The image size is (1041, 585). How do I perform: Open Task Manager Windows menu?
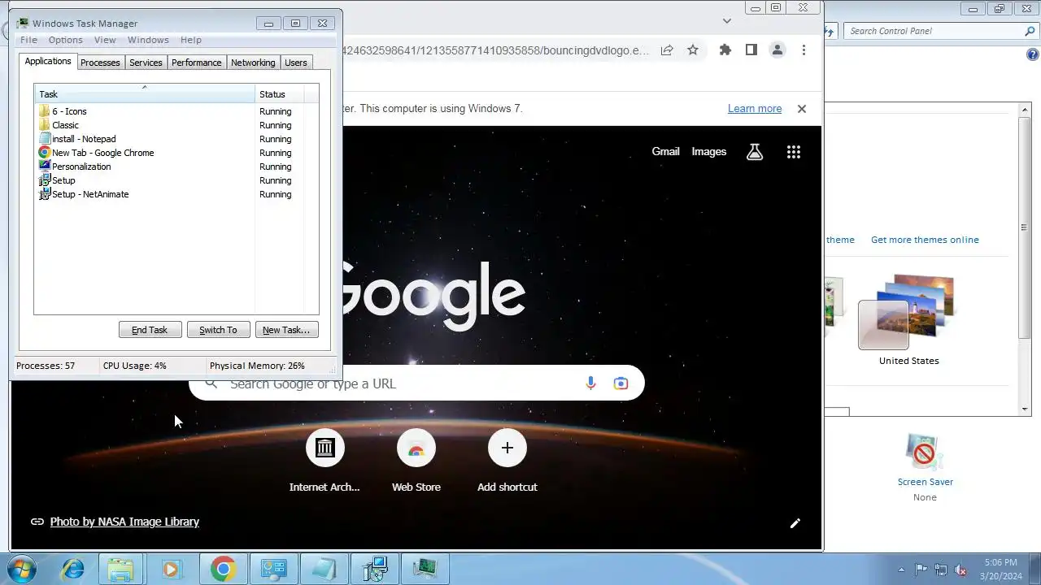click(148, 40)
